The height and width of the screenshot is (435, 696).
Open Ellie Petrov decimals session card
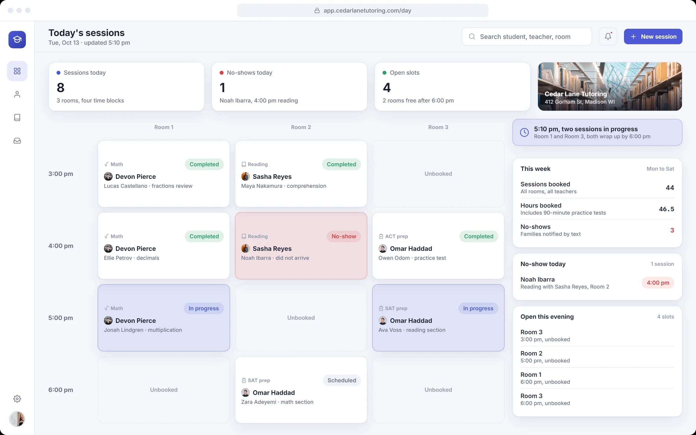(164, 246)
